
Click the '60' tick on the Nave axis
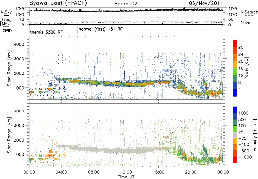tap(231, 19)
